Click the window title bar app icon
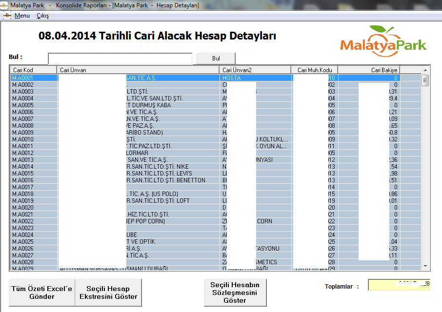 point(4,5)
